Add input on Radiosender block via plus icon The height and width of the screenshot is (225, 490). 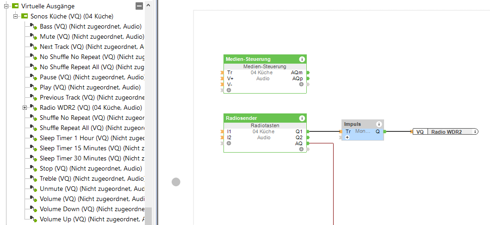229,143
